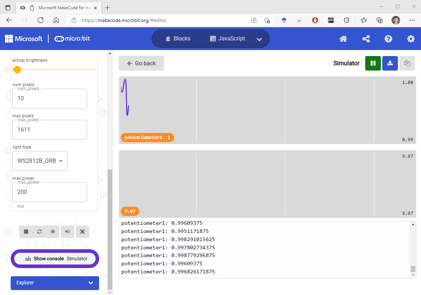
Task: Open the editor language chevron dropdown
Action: (x=259, y=40)
